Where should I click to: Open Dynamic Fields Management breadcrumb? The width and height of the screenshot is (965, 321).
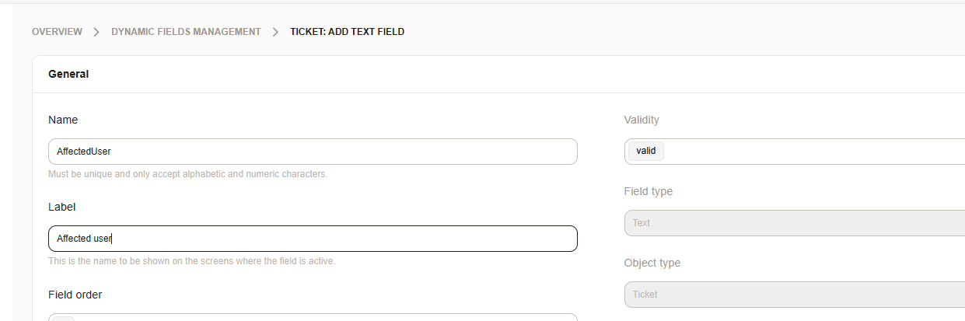click(186, 32)
